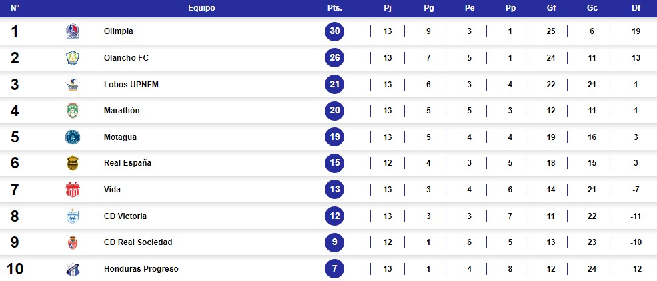The height and width of the screenshot is (281, 657).
Task: Open the Honduras Progreso team link
Action: pyautogui.click(x=141, y=269)
